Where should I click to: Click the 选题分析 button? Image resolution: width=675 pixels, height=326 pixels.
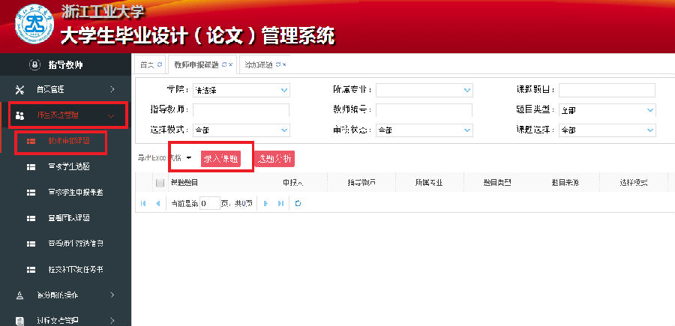274,158
